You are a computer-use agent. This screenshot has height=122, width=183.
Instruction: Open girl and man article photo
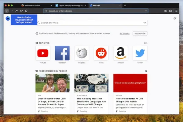click(52, 83)
